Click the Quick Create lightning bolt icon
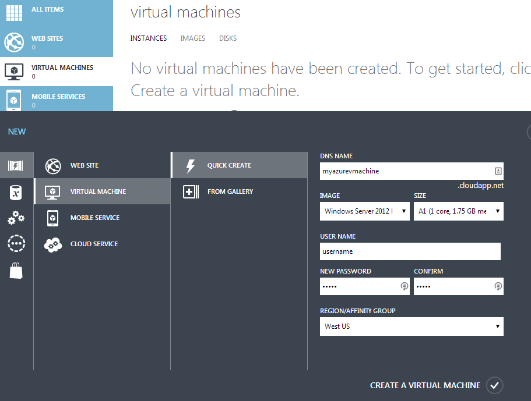 [x=191, y=166]
